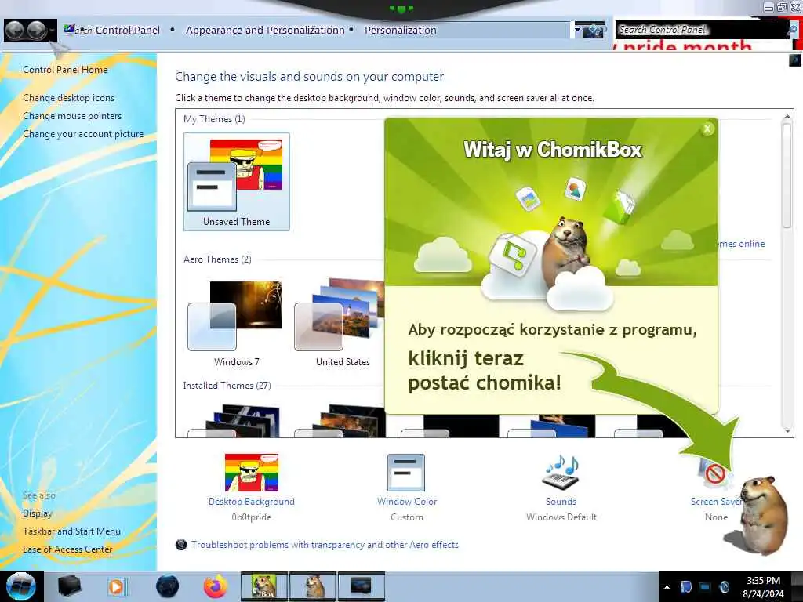Select the second installed theme thumbnail
This screenshot has width=803, height=602.
(340, 421)
